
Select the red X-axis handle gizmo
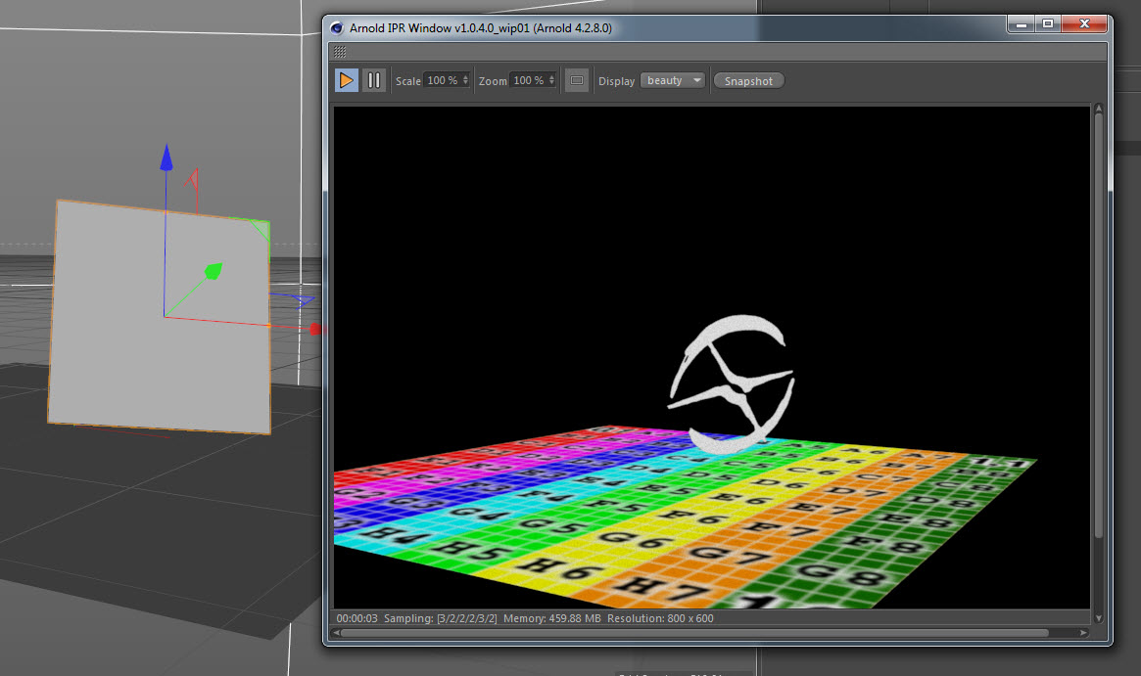(315, 329)
